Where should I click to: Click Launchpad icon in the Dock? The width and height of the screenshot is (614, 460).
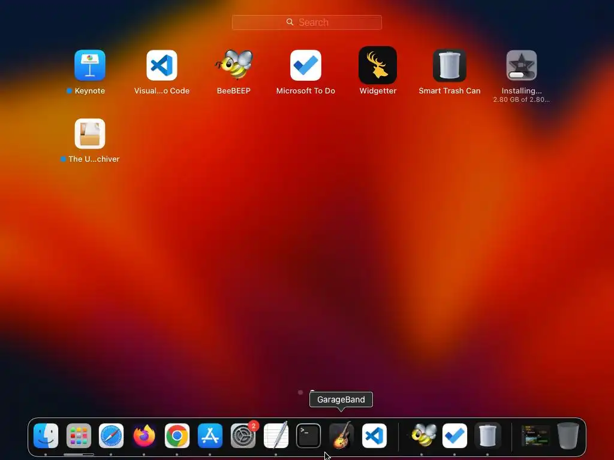click(79, 436)
